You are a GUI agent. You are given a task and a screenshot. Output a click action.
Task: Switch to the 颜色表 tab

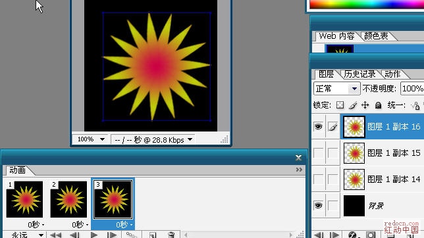376,36
